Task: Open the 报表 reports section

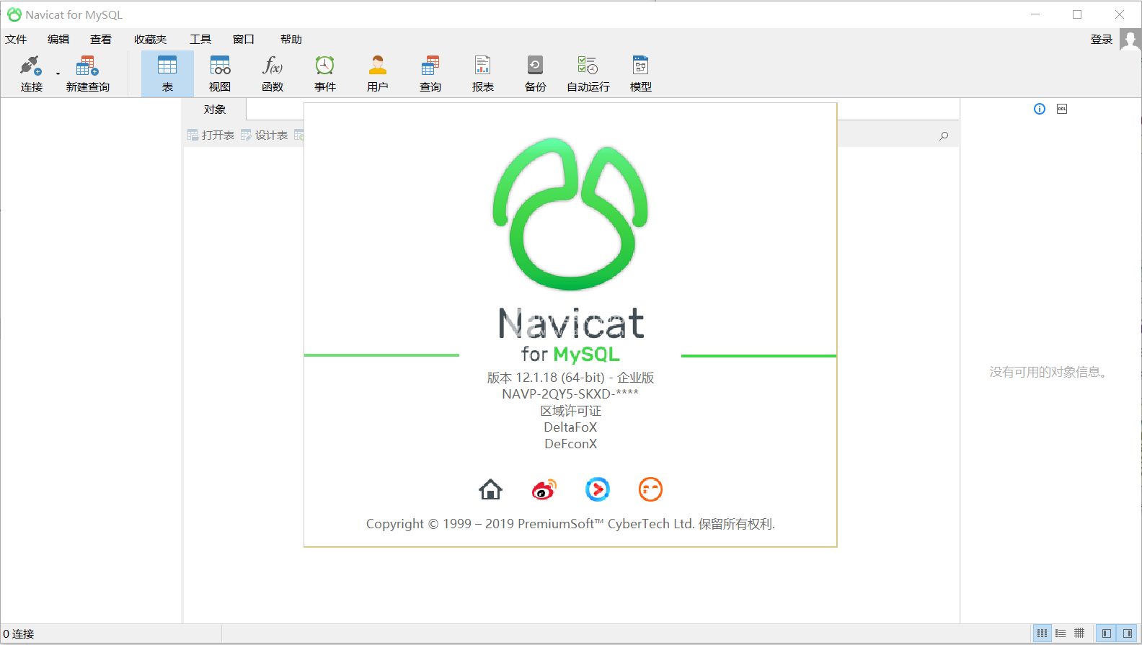Action: pos(483,74)
